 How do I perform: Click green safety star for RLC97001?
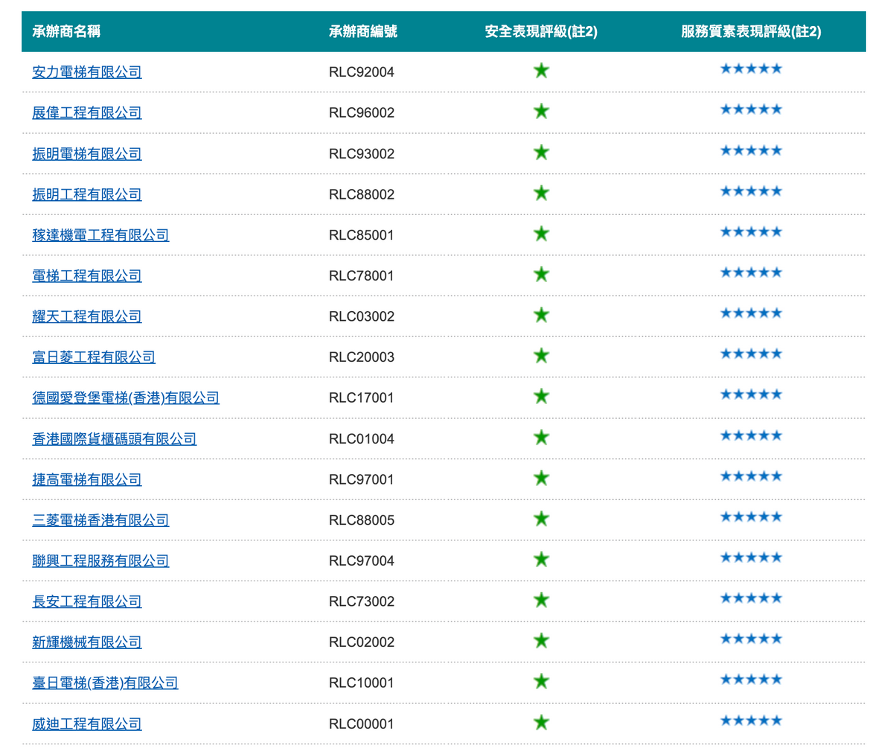click(542, 478)
